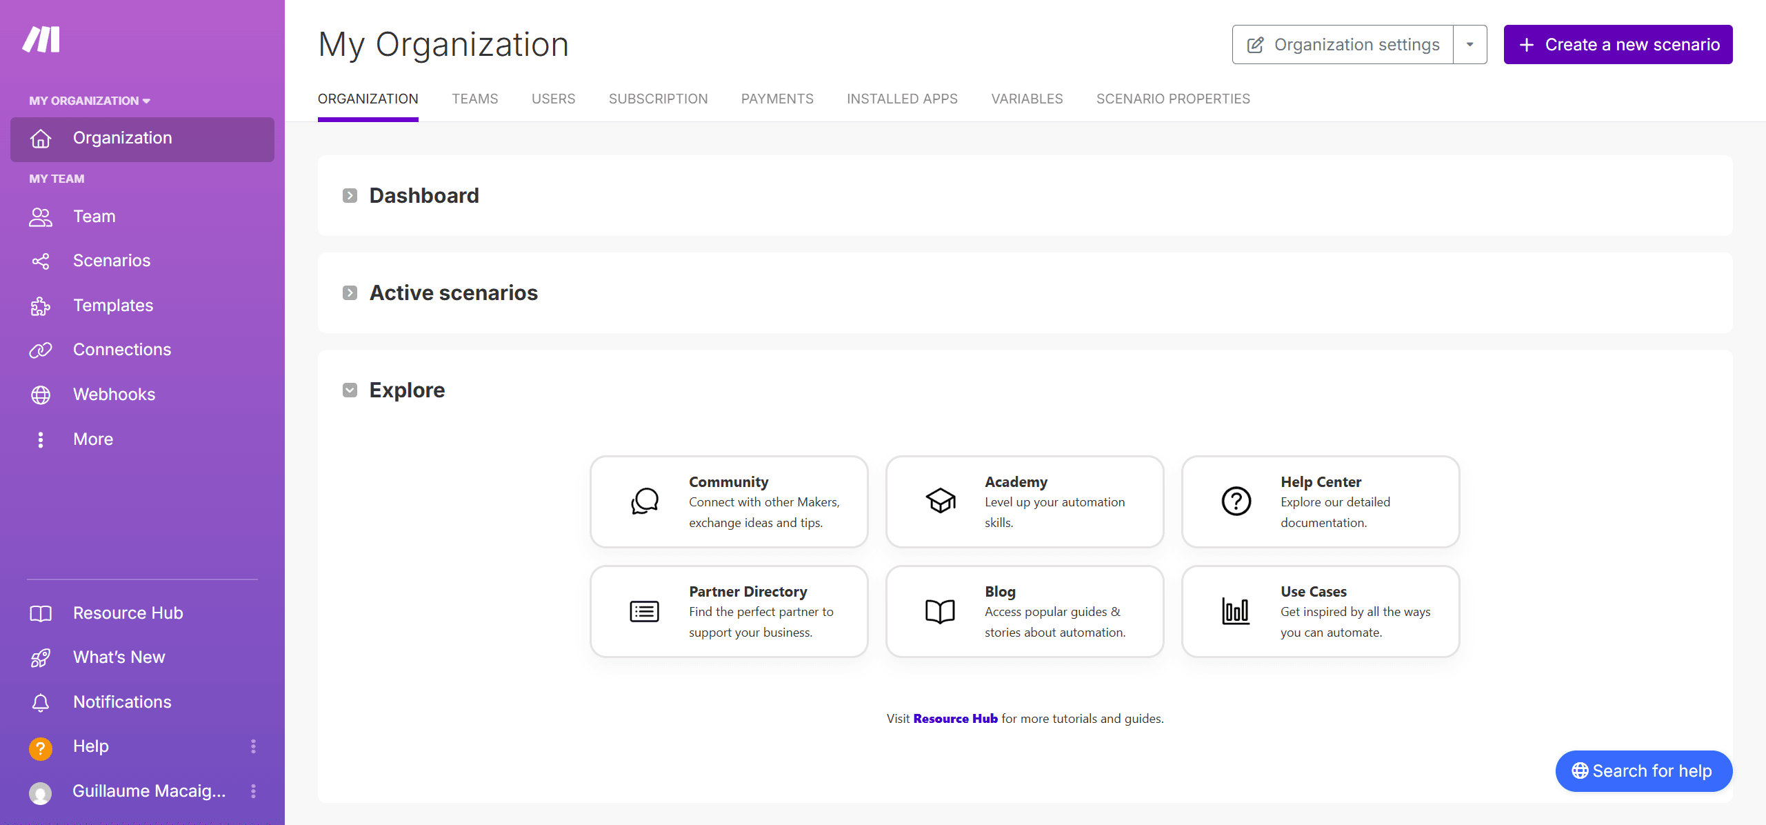Expand the Dashboard section

coord(350,196)
